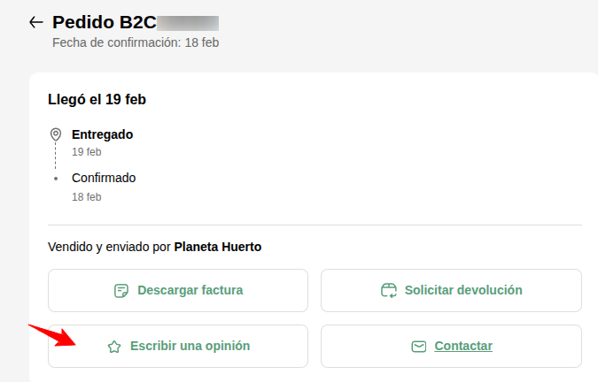Click the 18 feb date under Confirmado
Screen dimensions: 598x382
pyautogui.click(x=87, y=196)
